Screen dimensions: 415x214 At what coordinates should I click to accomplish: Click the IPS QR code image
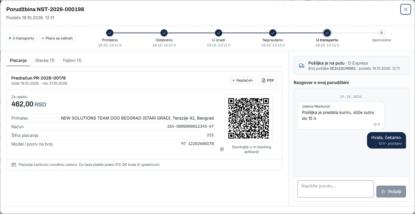pos(248,118)
